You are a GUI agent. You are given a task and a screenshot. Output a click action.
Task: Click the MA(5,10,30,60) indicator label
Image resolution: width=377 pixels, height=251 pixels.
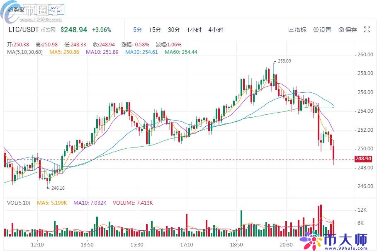[25, 52]
